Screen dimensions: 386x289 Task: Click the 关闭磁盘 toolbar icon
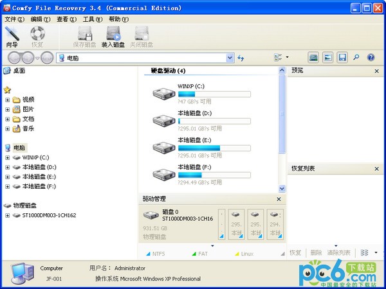[x=142, y=37]
